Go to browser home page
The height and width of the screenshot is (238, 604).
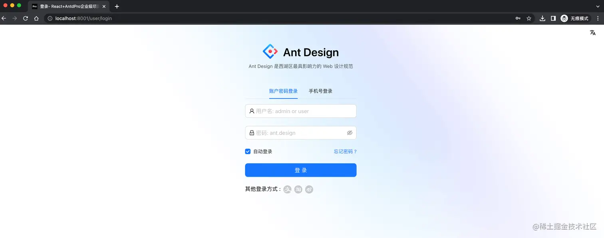coord(36,18)
